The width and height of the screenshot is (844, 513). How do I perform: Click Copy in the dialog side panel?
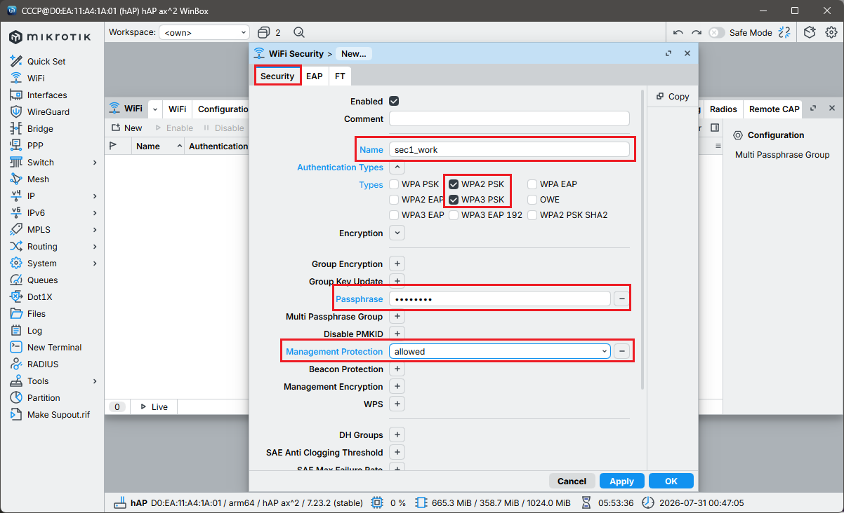pyautogui.click(x=673, y=96)
